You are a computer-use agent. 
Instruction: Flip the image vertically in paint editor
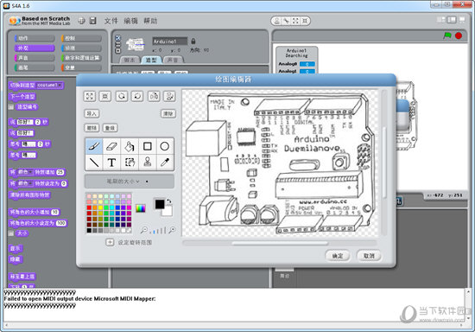point(169,97)
